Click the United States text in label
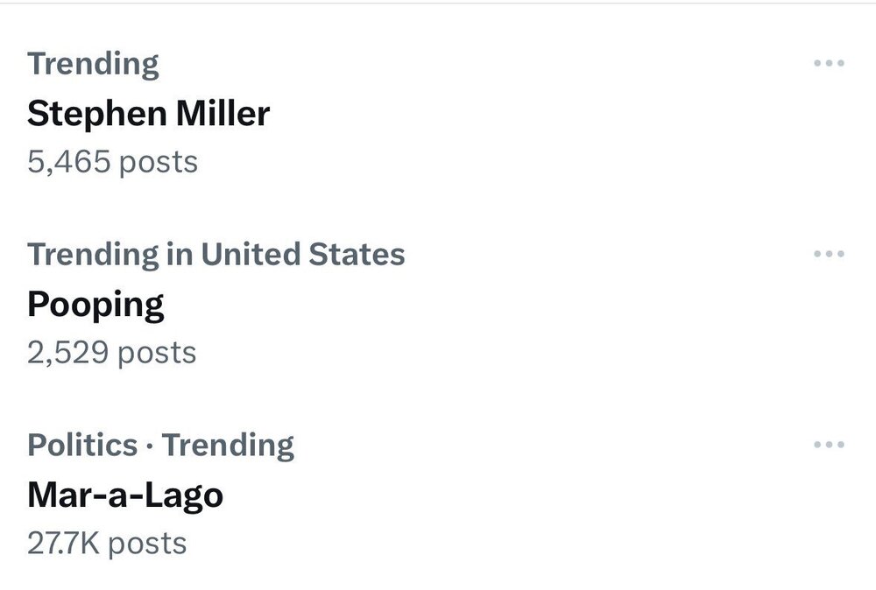Image resolution: width=876 pixels, height=590 pixels. pyautogui.click(x=302, y=255)
